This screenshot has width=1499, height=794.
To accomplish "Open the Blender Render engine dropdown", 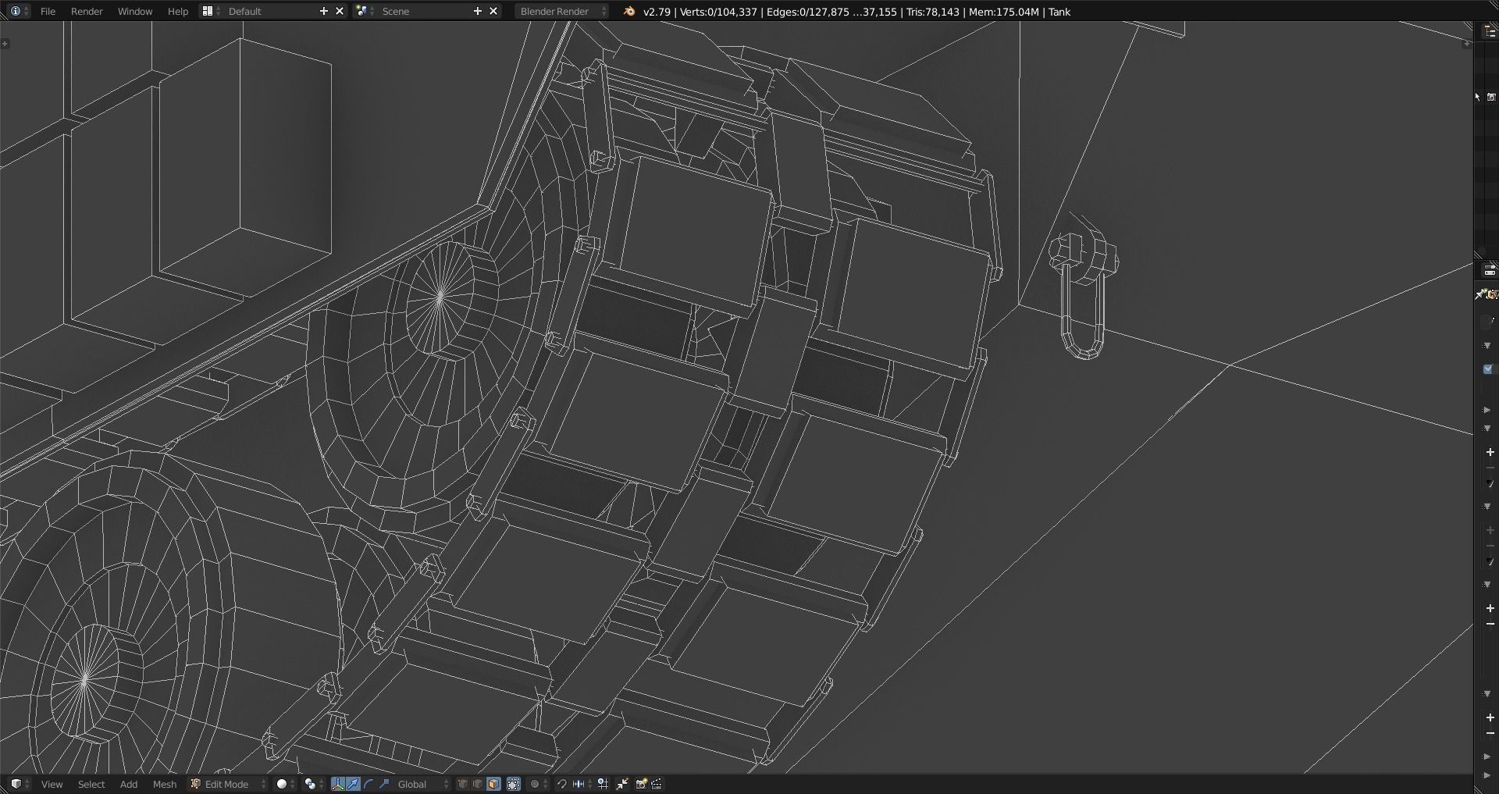I will [x=561, y=11].
